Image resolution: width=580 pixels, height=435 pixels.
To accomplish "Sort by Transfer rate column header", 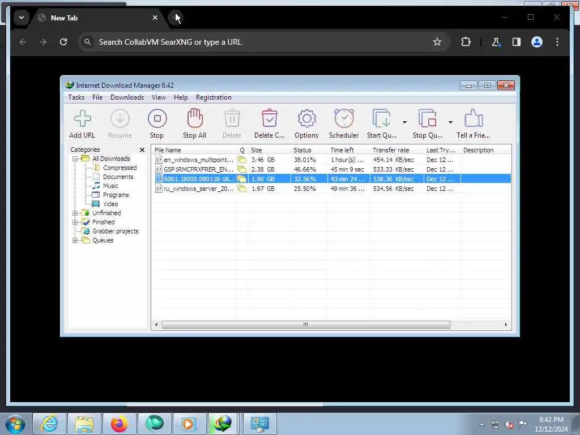I will (397, 150).
